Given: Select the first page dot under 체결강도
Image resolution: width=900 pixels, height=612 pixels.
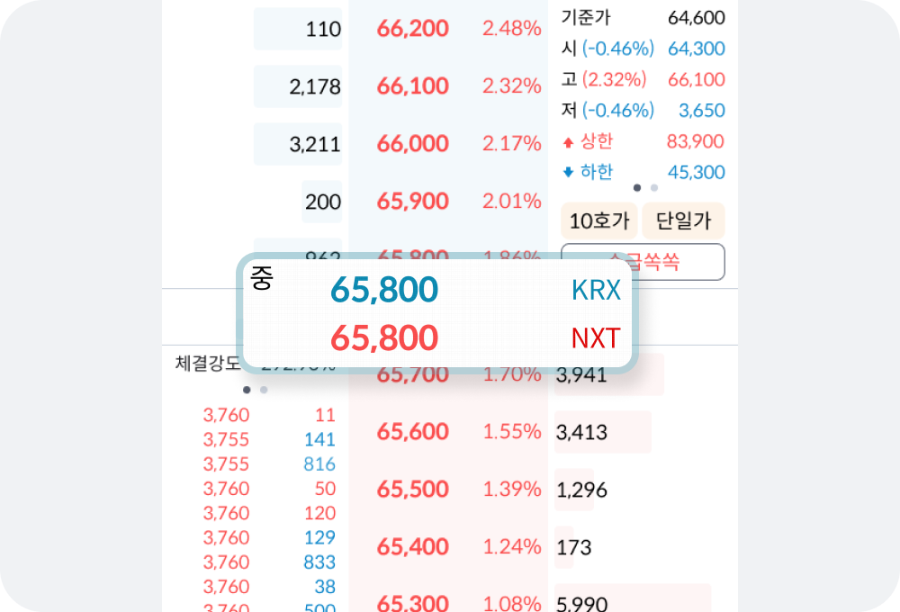Looking at the screenshot, I should [247, 390].
